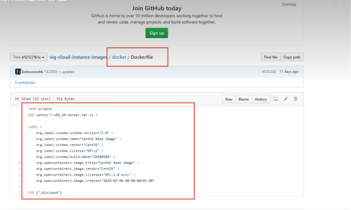Image resolution: width=351 pixels, height=210 pixels.
Task: Click the label-schema.vendor="CentOS" line
Action: [x=70, y=145]
